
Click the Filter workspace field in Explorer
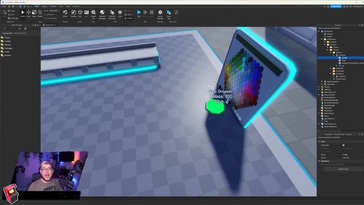pyautogui.click(x=341, y=28)
